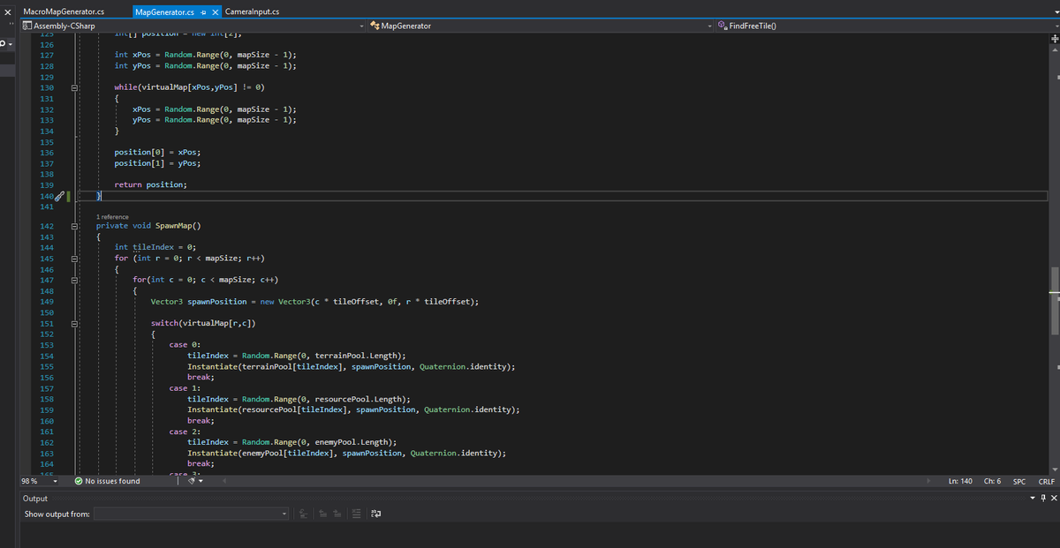Click the screwdriver quick actions icon at line 140

(60, 197)
